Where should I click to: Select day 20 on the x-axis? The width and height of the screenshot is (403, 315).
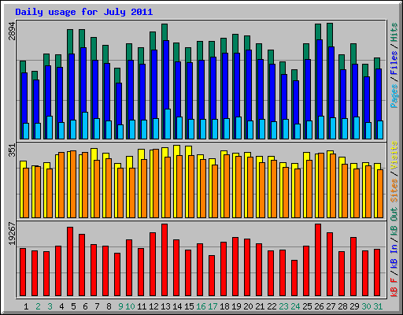click(x=248, y=306)
